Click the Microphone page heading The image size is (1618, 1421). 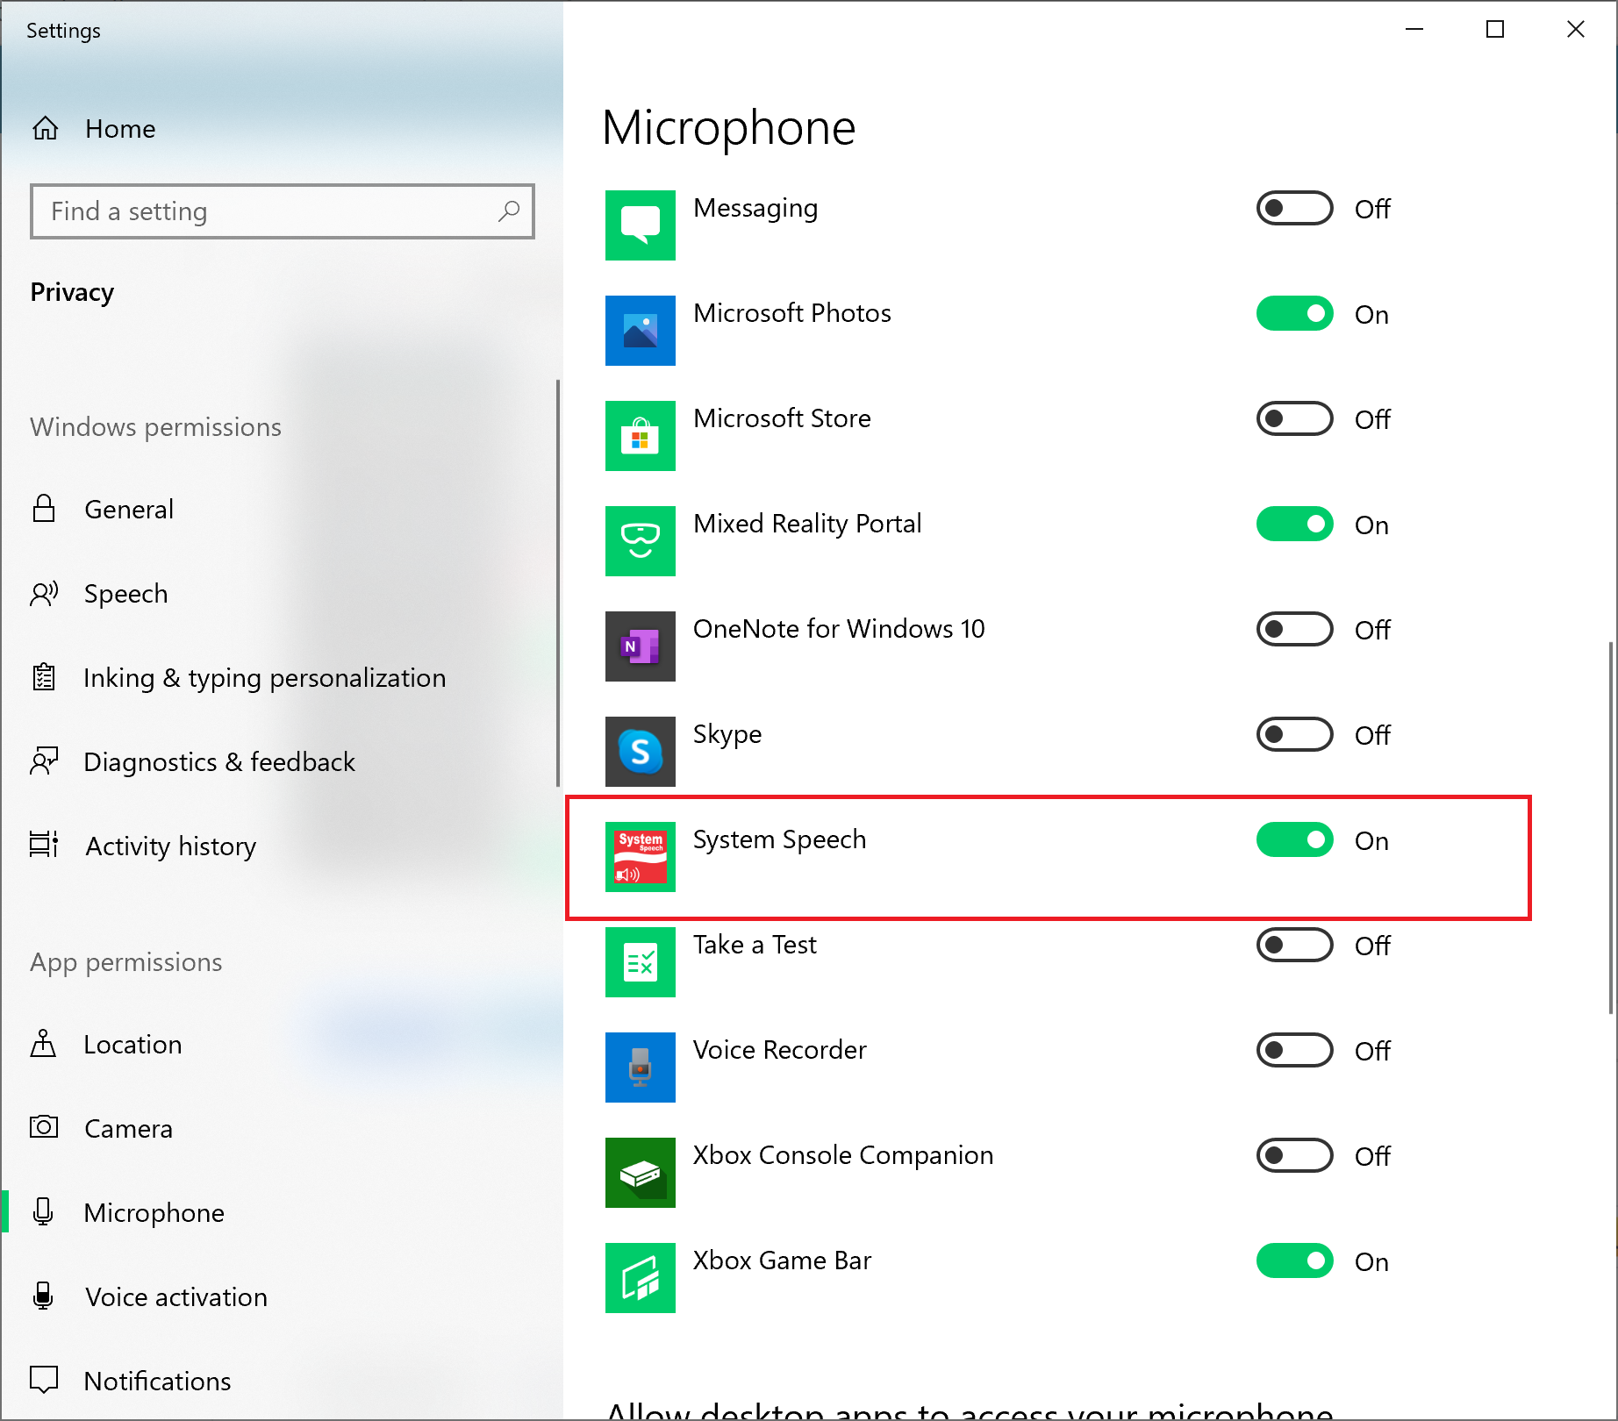[x=728, y=128]
